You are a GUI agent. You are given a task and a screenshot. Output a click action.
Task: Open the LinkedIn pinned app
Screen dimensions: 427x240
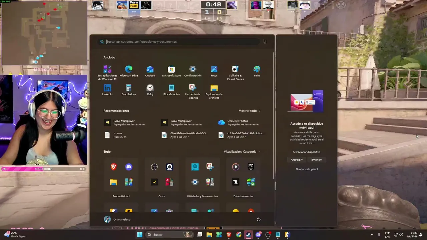[x=107, y=90]
